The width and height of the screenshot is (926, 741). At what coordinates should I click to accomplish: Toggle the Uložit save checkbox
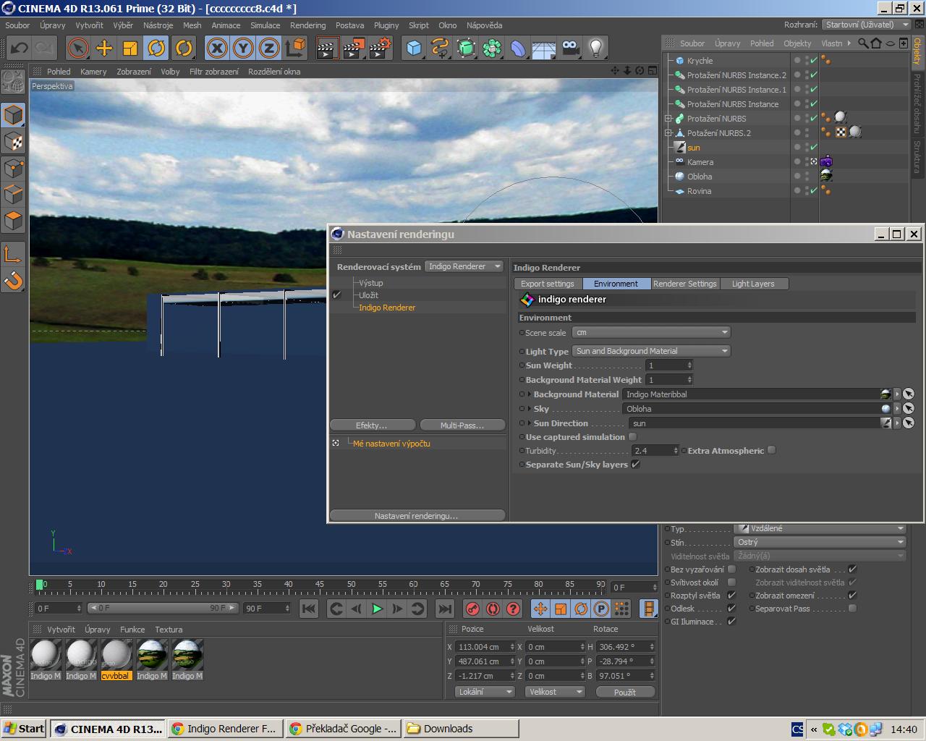point(337,295)
